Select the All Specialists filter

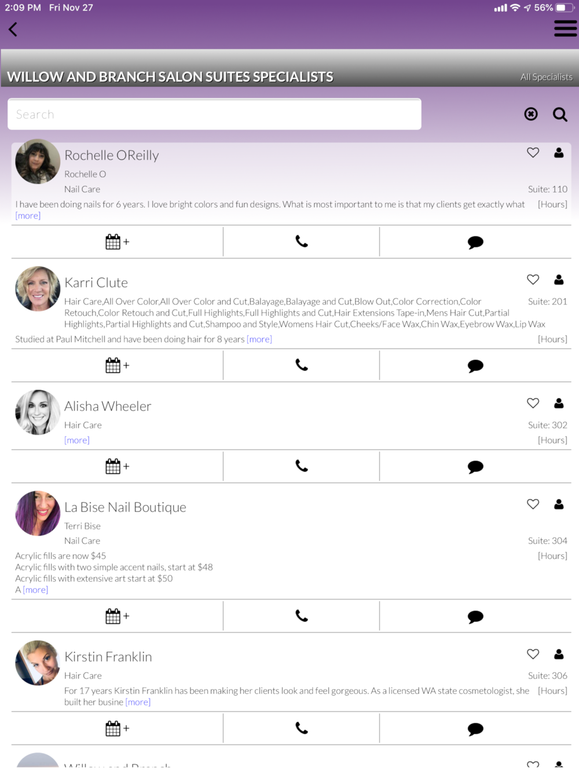click(546, 77)
